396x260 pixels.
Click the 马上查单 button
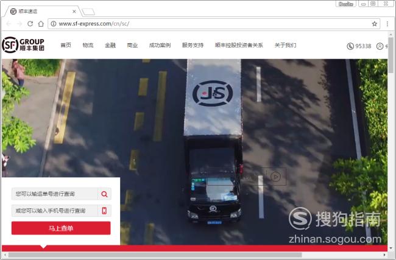pyautogui.click(x=61, y=228)
